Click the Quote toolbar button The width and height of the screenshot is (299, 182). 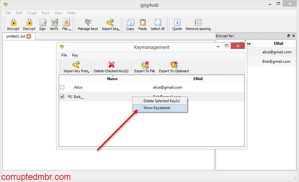point(177,24)
